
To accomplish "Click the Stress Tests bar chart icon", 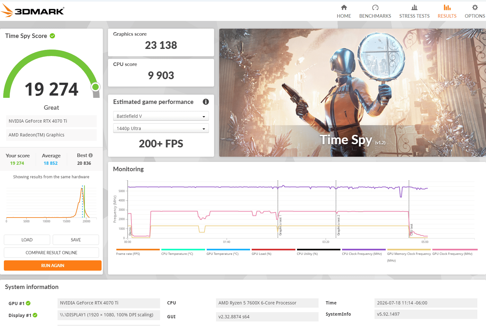I will [414, 7].
